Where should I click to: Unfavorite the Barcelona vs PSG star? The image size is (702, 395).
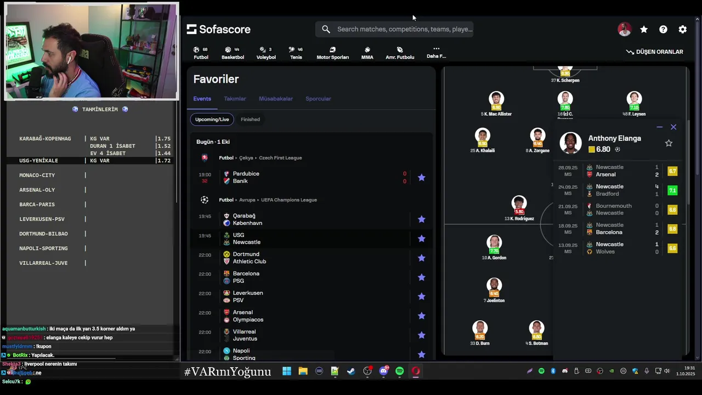point(421,277)
